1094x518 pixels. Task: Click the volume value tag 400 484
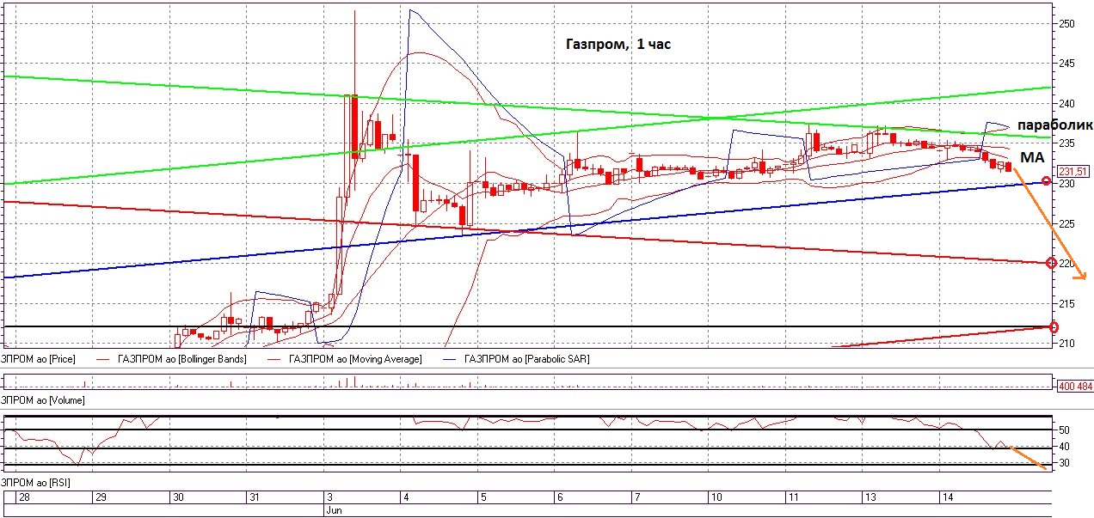click(1073, 386)
